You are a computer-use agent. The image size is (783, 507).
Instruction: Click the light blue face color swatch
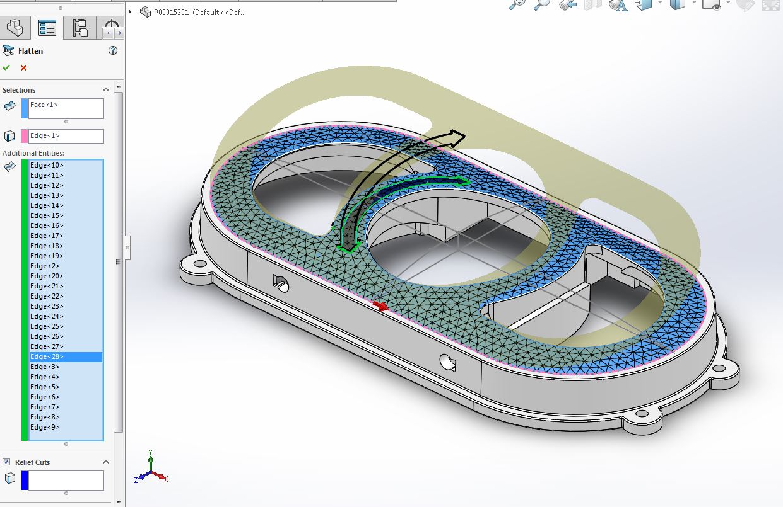point(25,108)
